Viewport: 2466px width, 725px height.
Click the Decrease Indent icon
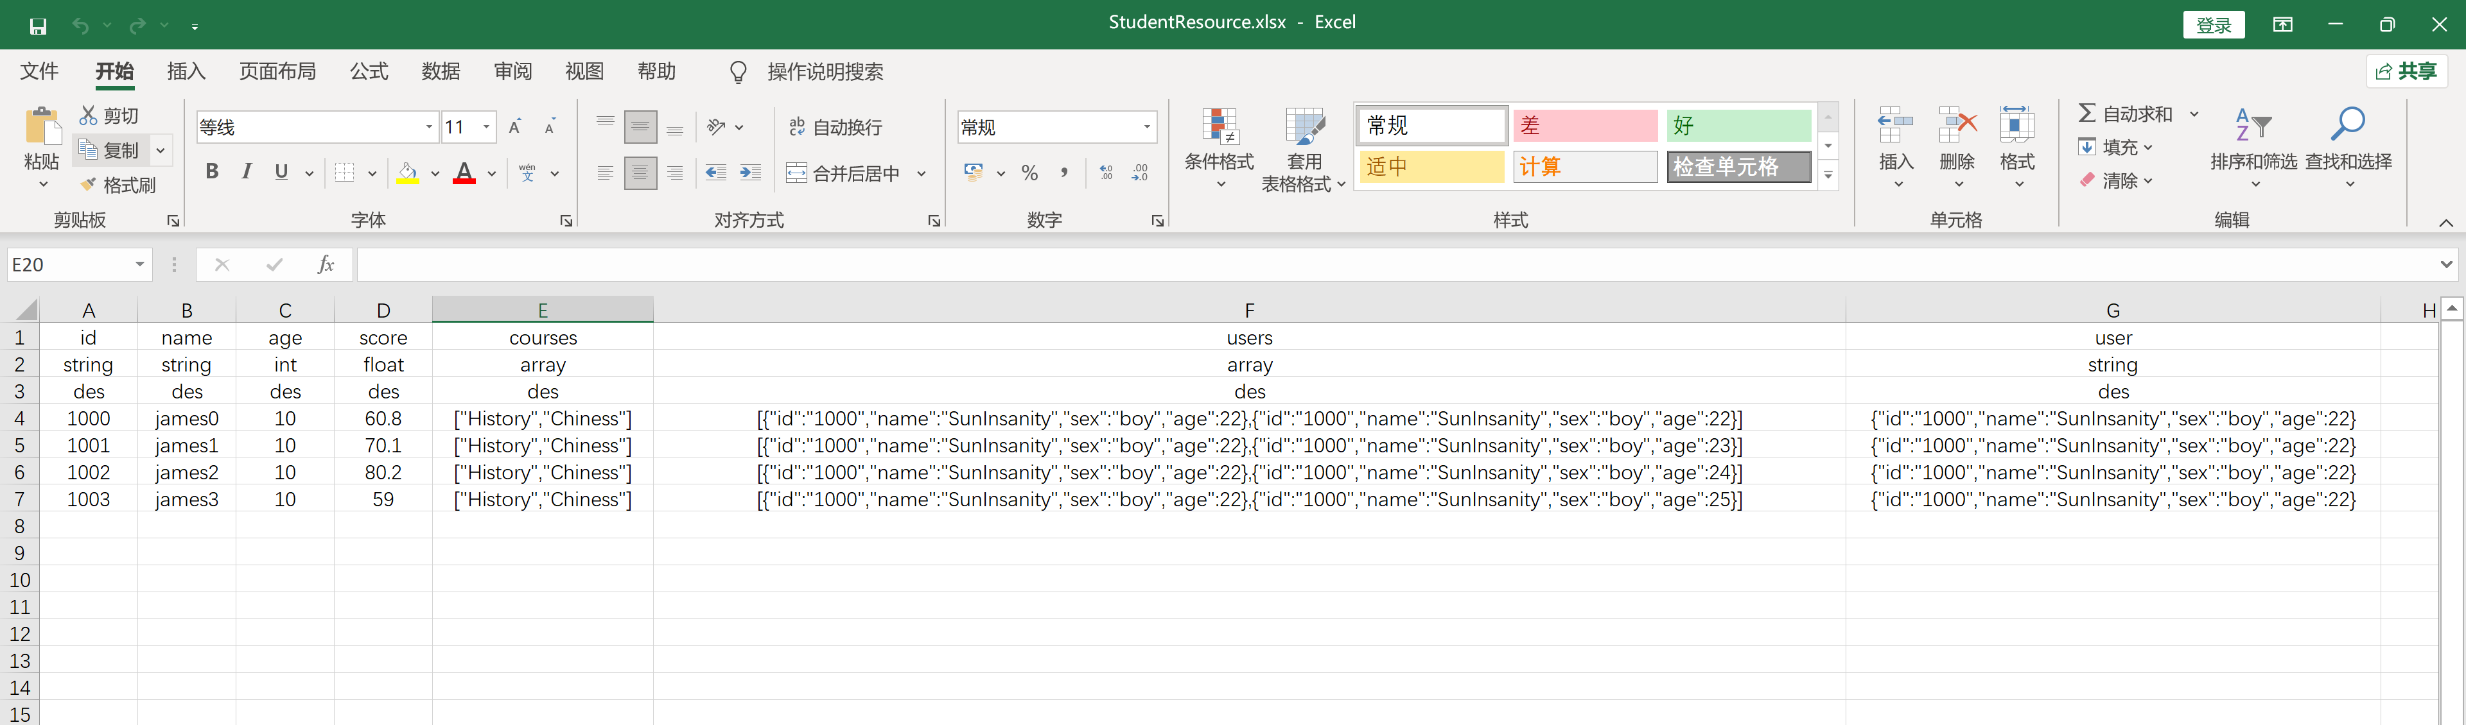point(715,173)
